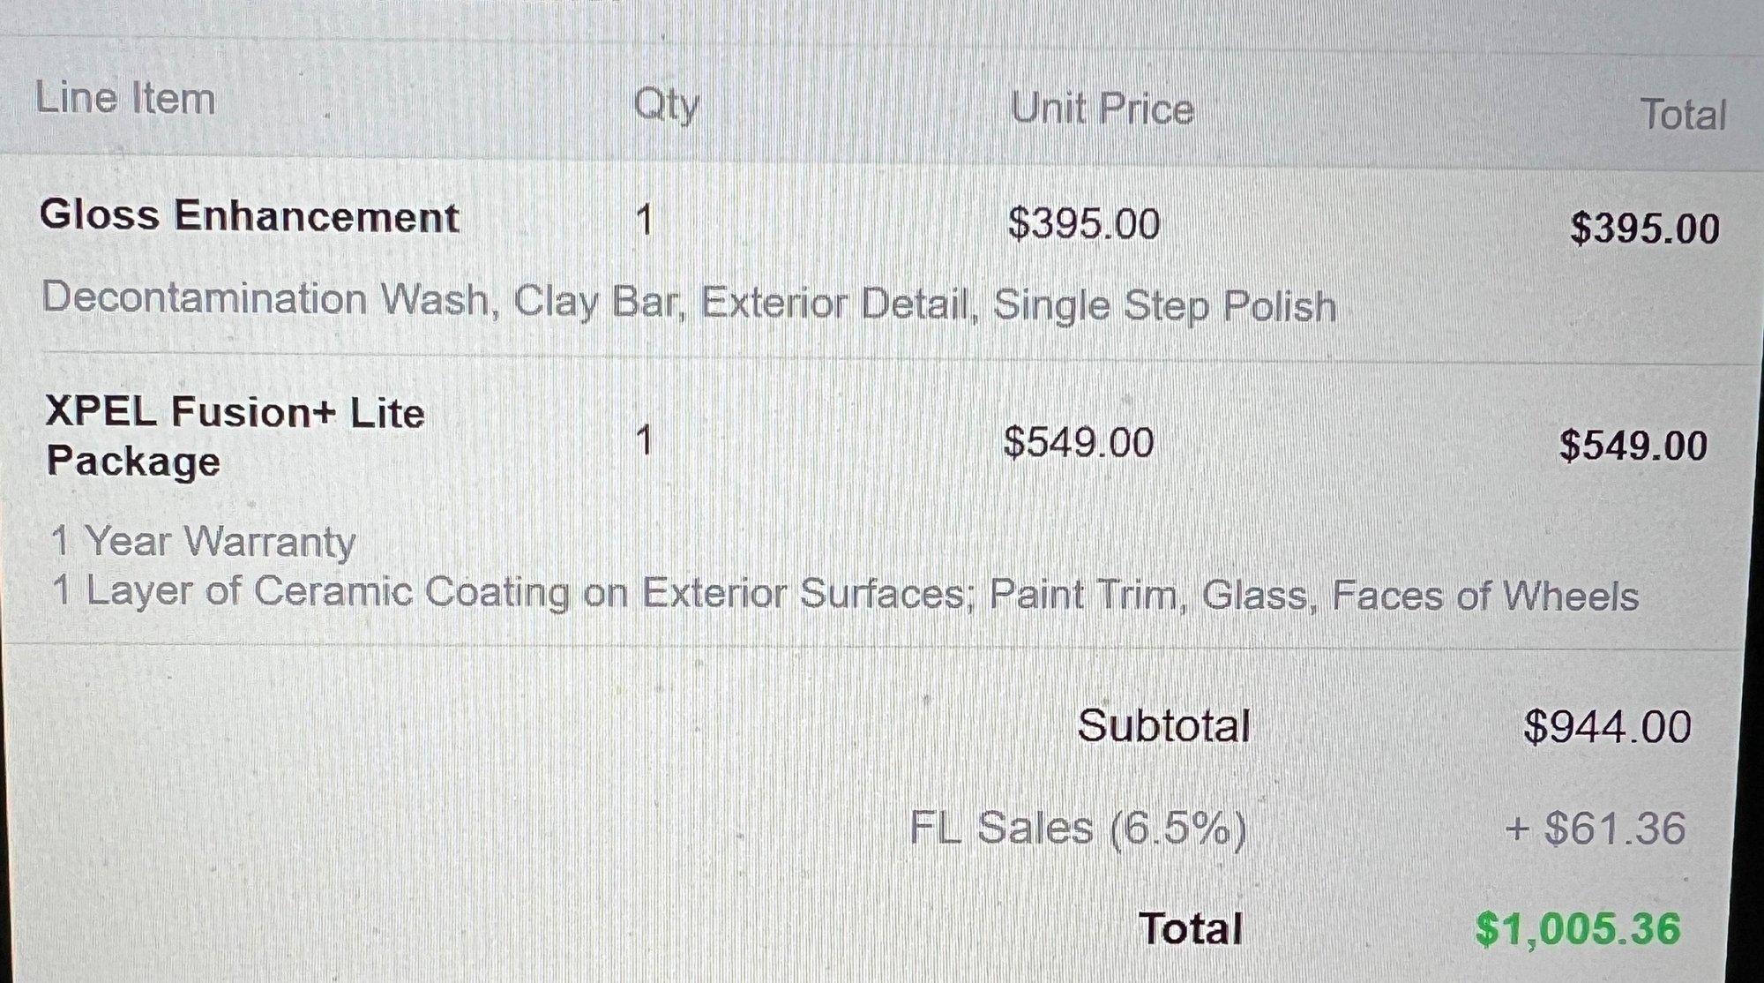Viewport: 1764px width, 983px height.
Task: Select the Ceramic Coating description line
Action: click(845, 594)
